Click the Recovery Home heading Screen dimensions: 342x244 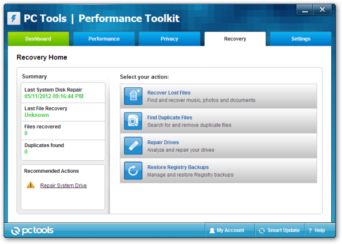tap(42, 58)
